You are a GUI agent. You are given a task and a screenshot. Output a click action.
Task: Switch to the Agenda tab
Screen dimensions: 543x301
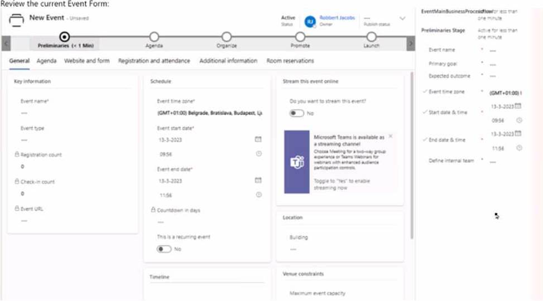click(46, 61)
